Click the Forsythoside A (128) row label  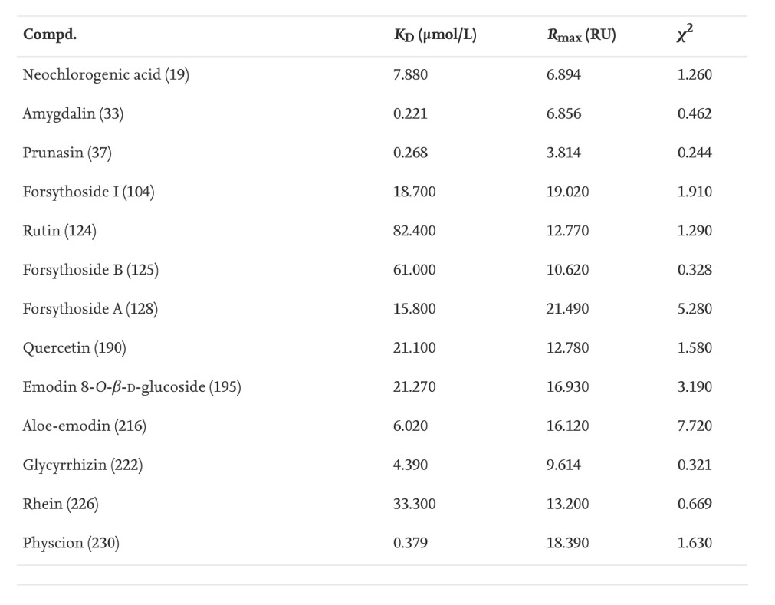[x=90, y=309]
